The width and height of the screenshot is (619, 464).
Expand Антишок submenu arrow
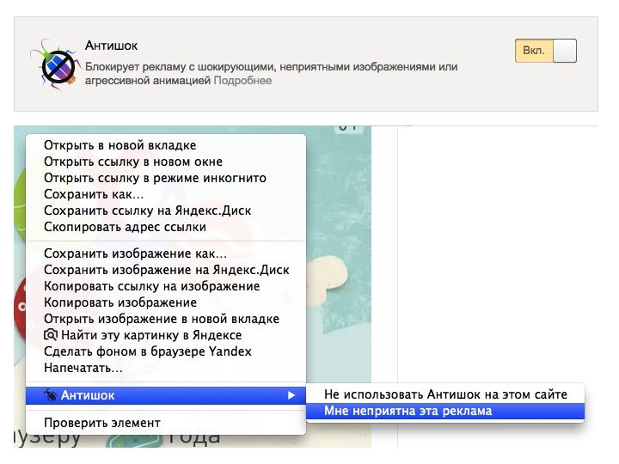tap(291, 395)
